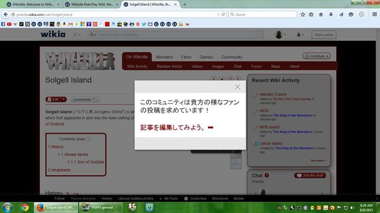Open Maps subnav link
This screenshot has height=213, width=380.
[275, 66]
